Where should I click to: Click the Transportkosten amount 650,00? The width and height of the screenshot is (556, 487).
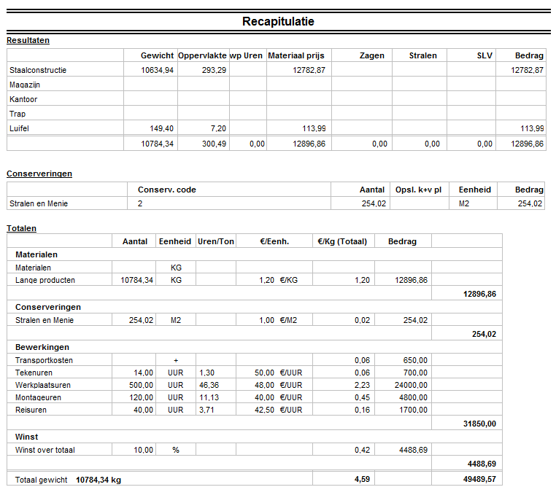(415, 360)
